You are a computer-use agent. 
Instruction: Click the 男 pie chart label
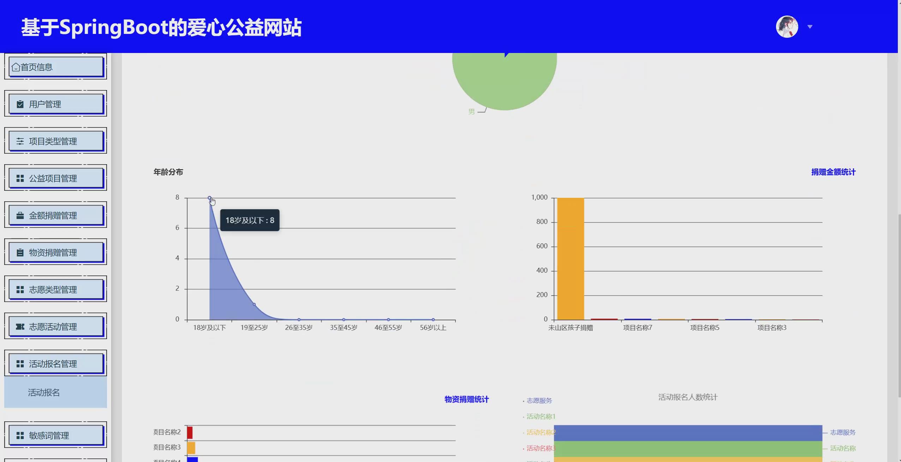(x=471, y=112)
